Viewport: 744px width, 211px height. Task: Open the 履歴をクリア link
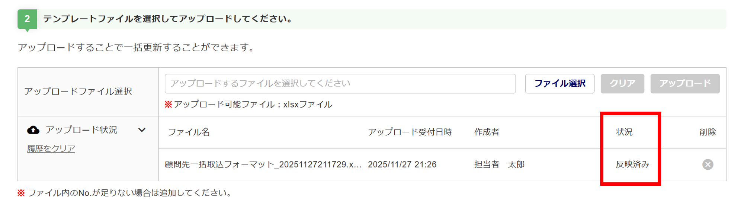(x=51, y=149)
